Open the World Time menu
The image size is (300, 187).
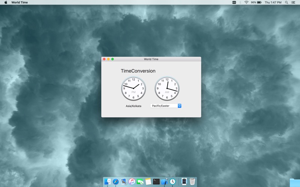click(19, 2)
